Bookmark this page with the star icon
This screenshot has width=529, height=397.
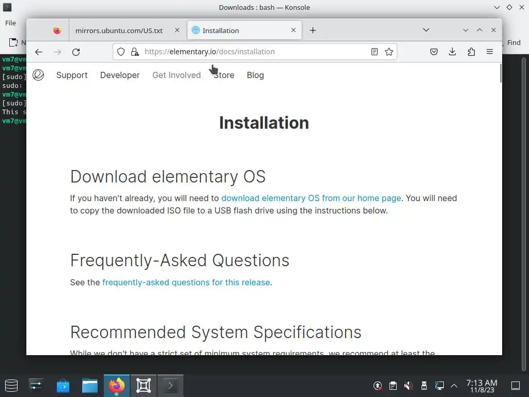pos(389,52)
